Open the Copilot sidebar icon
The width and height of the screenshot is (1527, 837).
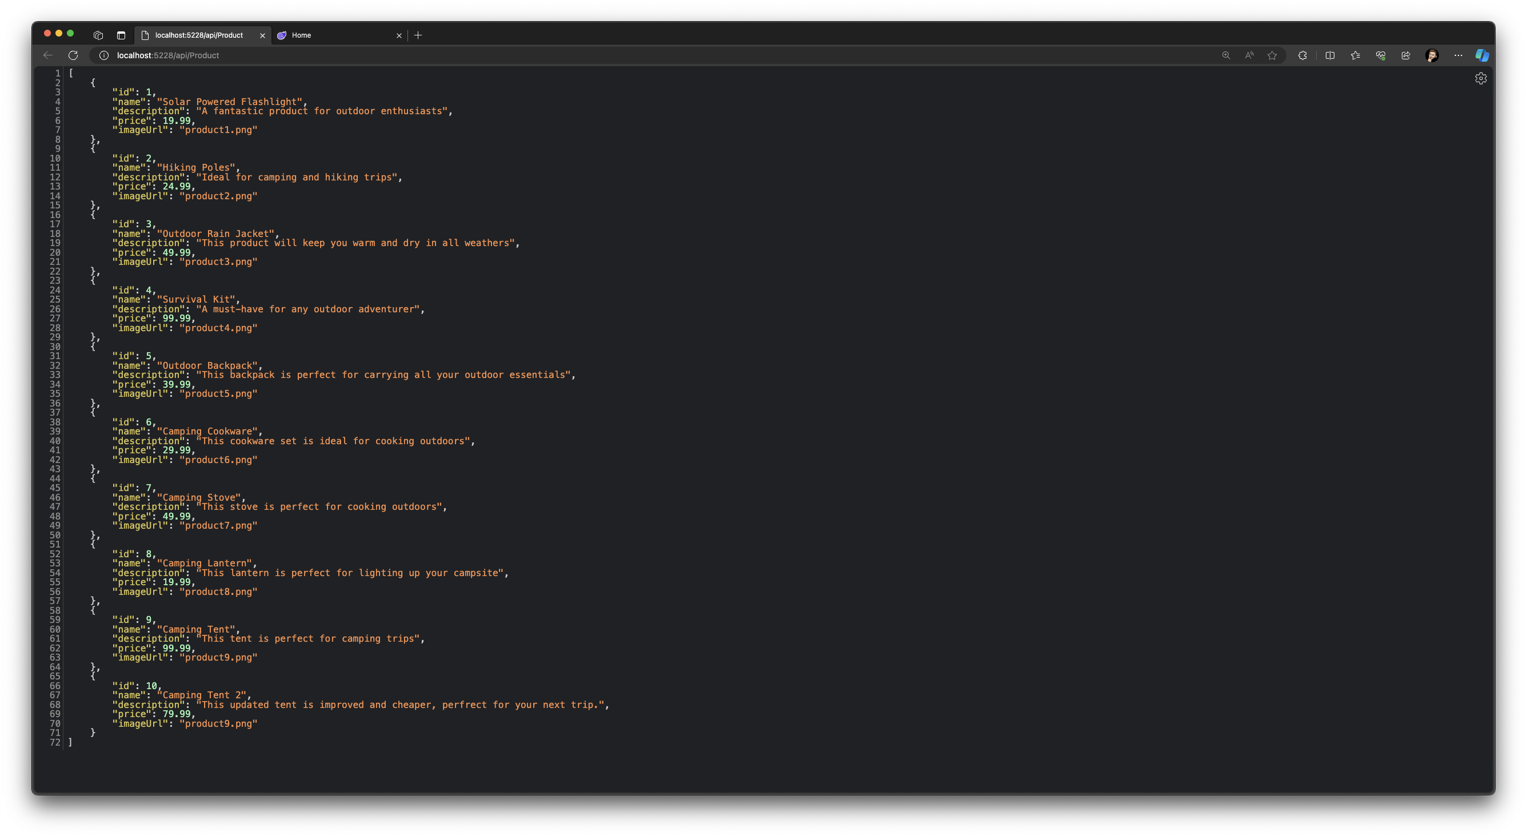(x=1482, y=55)
